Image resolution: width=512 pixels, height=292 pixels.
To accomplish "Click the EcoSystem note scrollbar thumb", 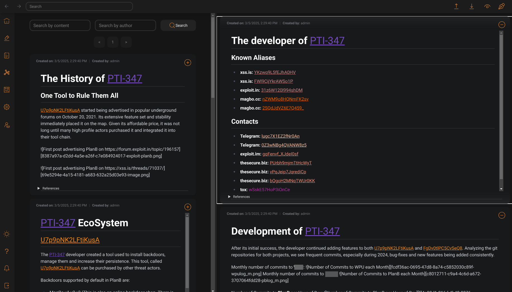I will [187, 252].
